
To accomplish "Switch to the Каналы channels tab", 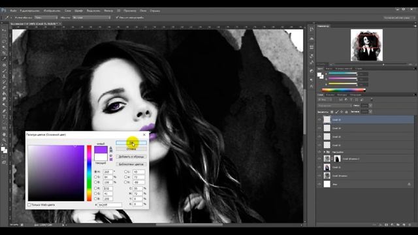I will (x=330, y=95).
